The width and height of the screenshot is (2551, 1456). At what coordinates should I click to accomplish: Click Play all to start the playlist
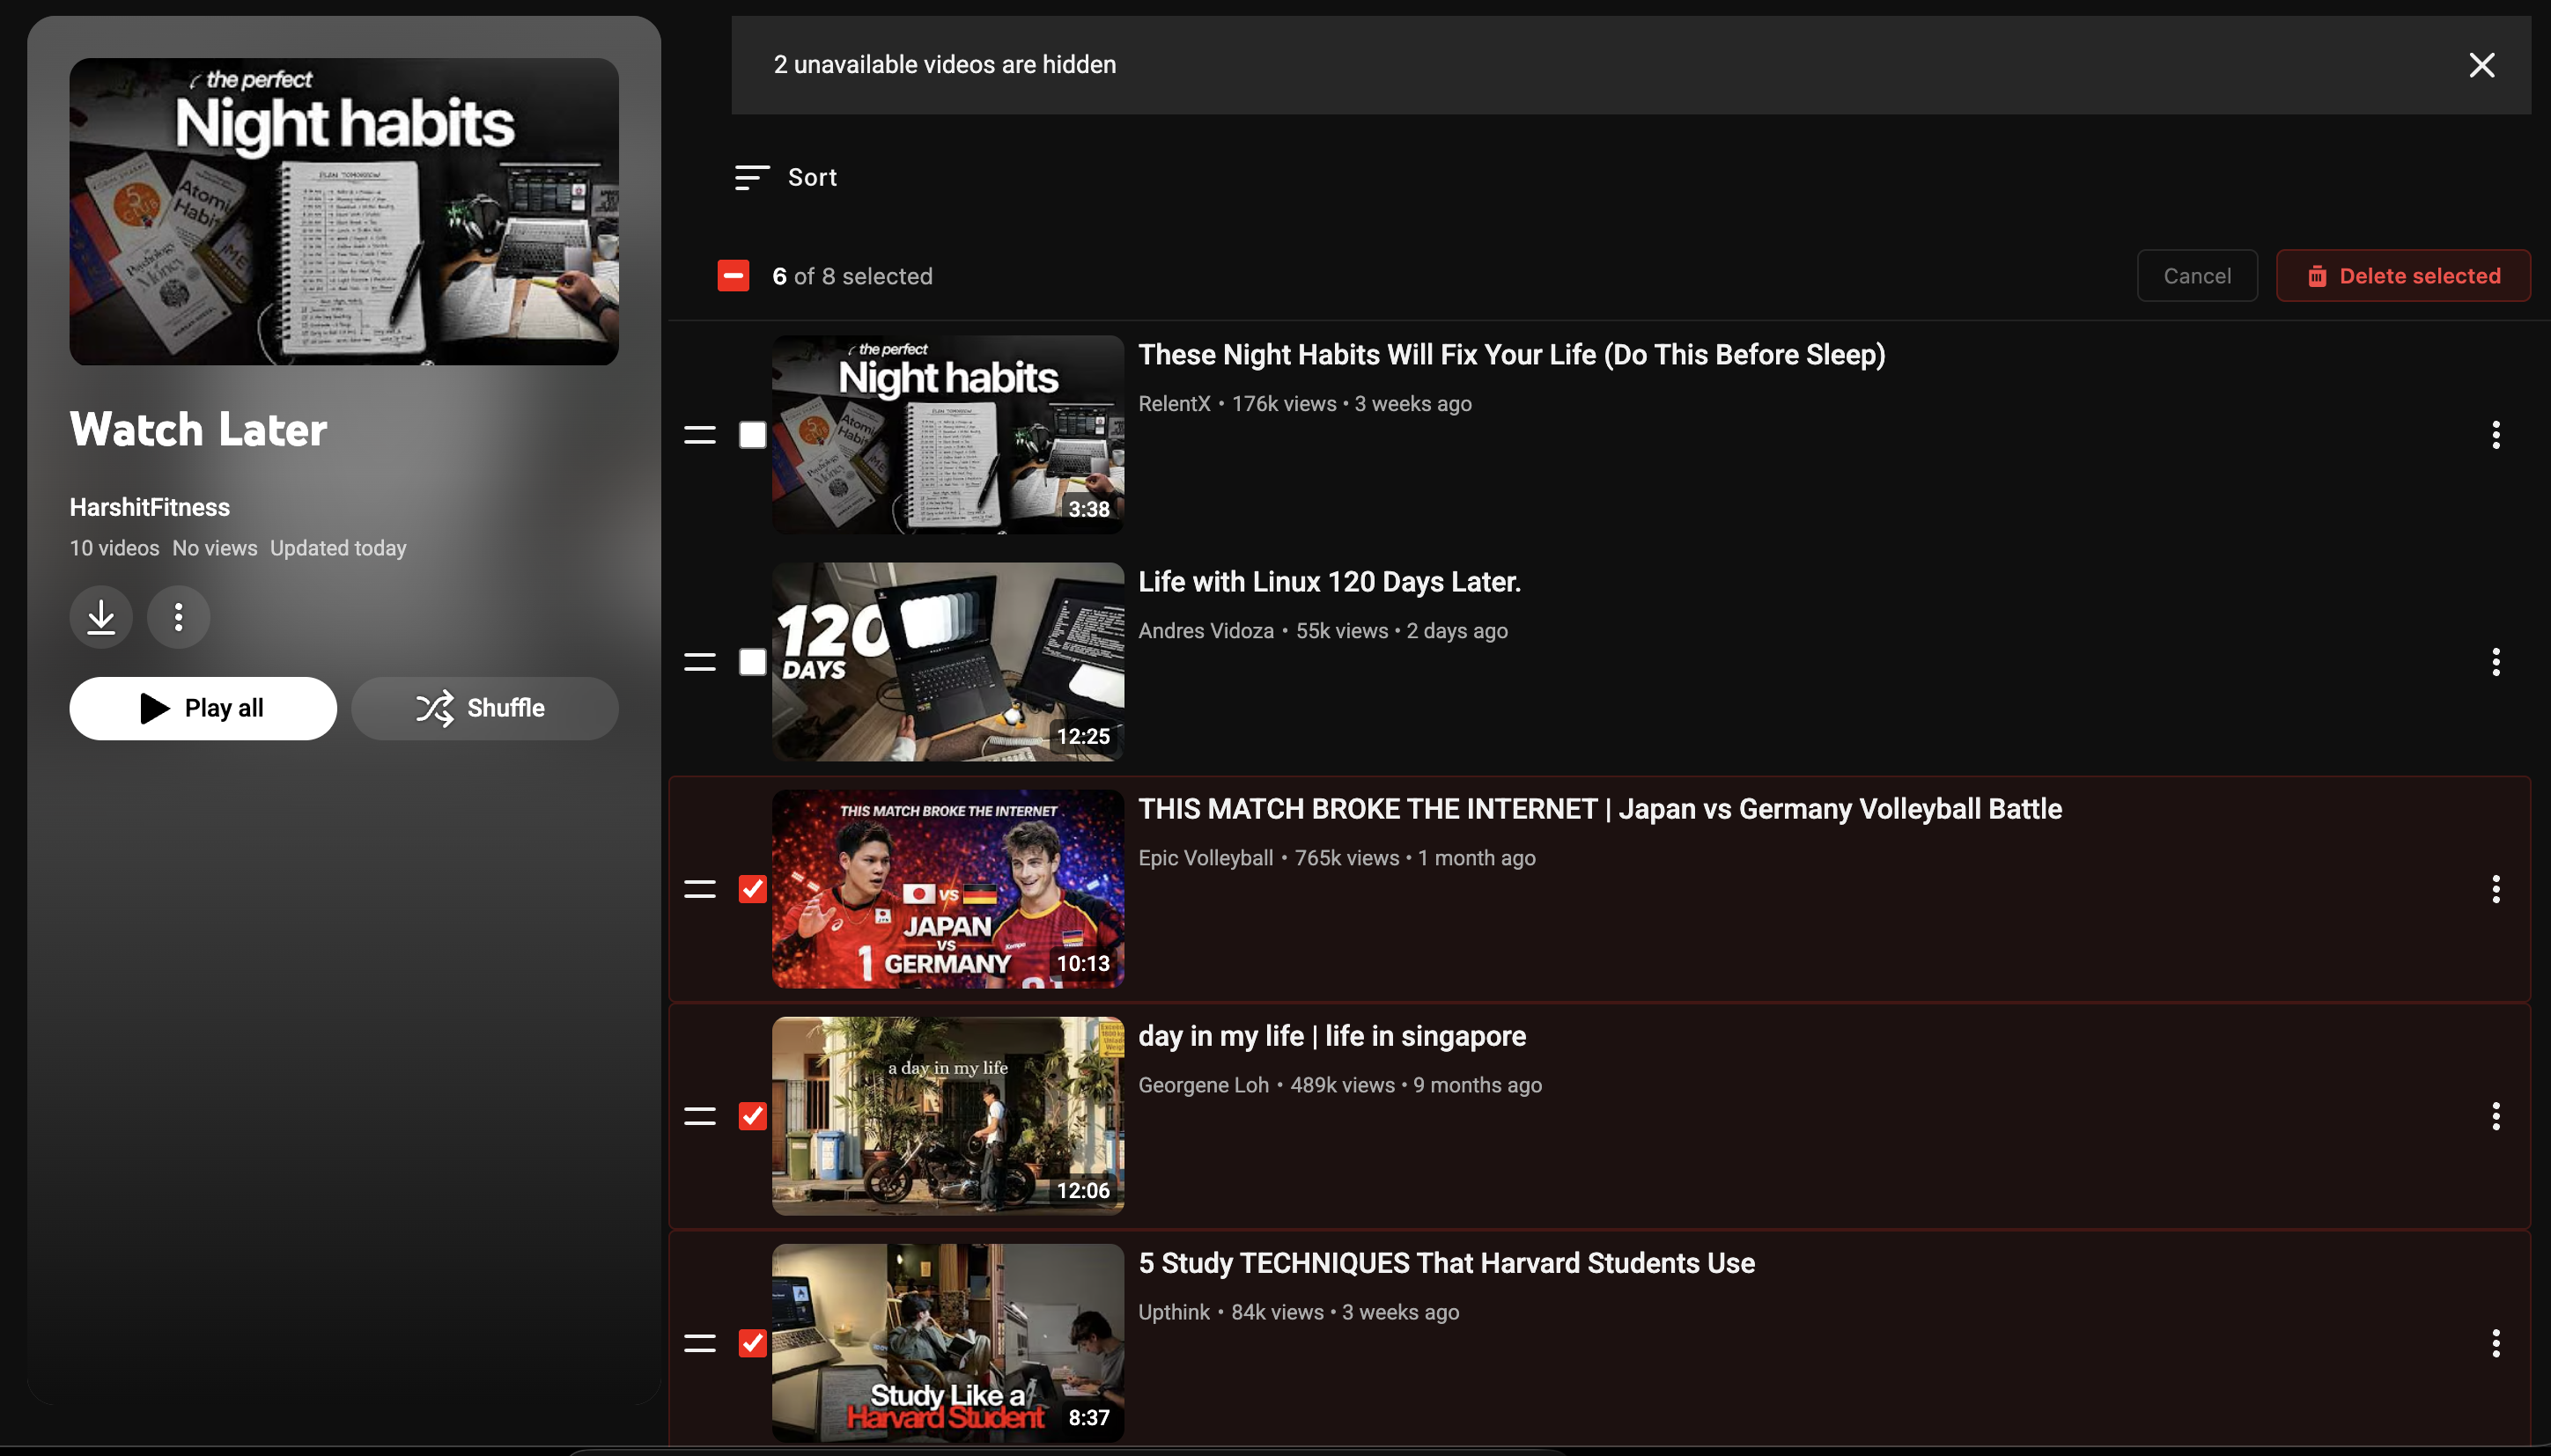[202, 708]
